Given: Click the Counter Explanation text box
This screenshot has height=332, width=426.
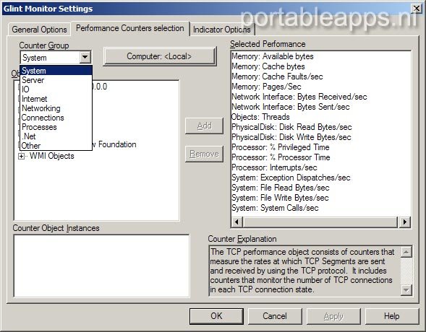Looking at the screenshot, I should 304,271.
